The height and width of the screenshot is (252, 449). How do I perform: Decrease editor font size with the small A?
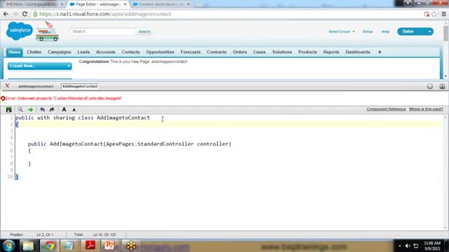(74, 110)
